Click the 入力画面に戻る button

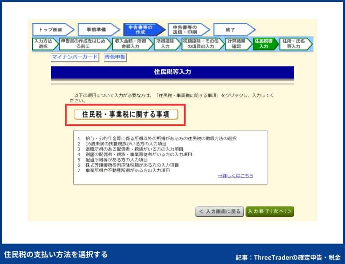219,211
